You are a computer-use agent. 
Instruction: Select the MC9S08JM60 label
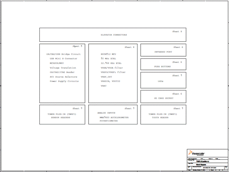pyautogui.click(x=57, y=63)
